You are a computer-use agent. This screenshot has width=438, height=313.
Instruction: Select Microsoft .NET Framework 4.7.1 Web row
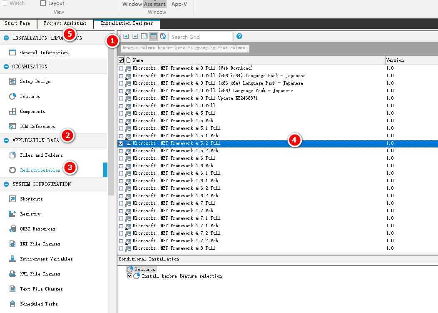click(278, 225)
